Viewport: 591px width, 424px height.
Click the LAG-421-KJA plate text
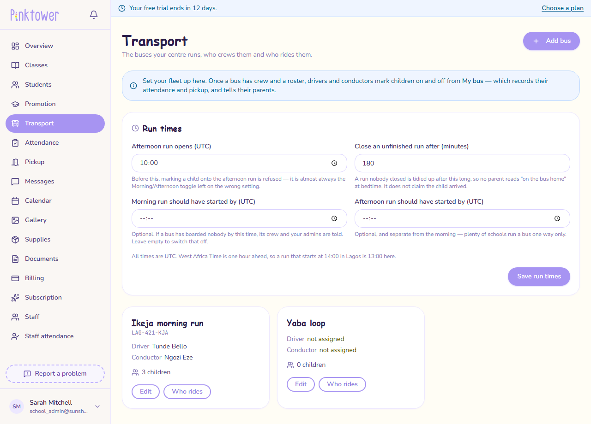coord(150,333)
